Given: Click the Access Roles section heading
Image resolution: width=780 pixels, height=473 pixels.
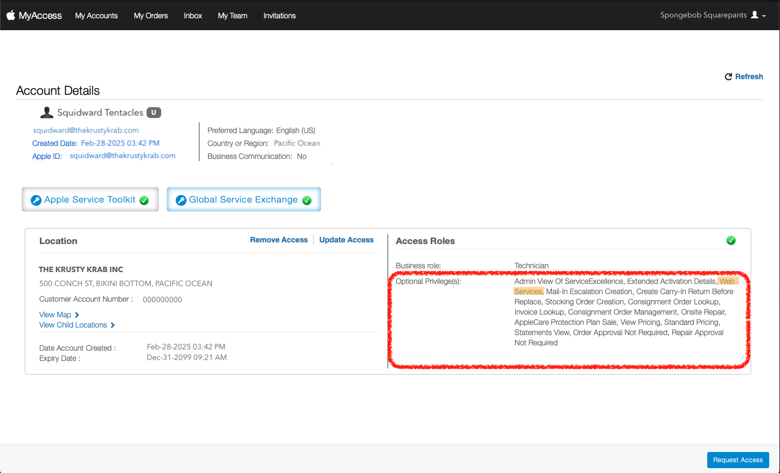Looking at the screenshot, I should tap(425, 241).
